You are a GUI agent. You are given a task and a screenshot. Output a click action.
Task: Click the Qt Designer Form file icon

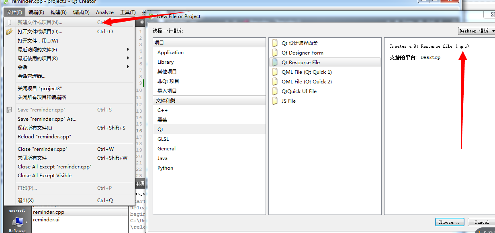point(275,53)
